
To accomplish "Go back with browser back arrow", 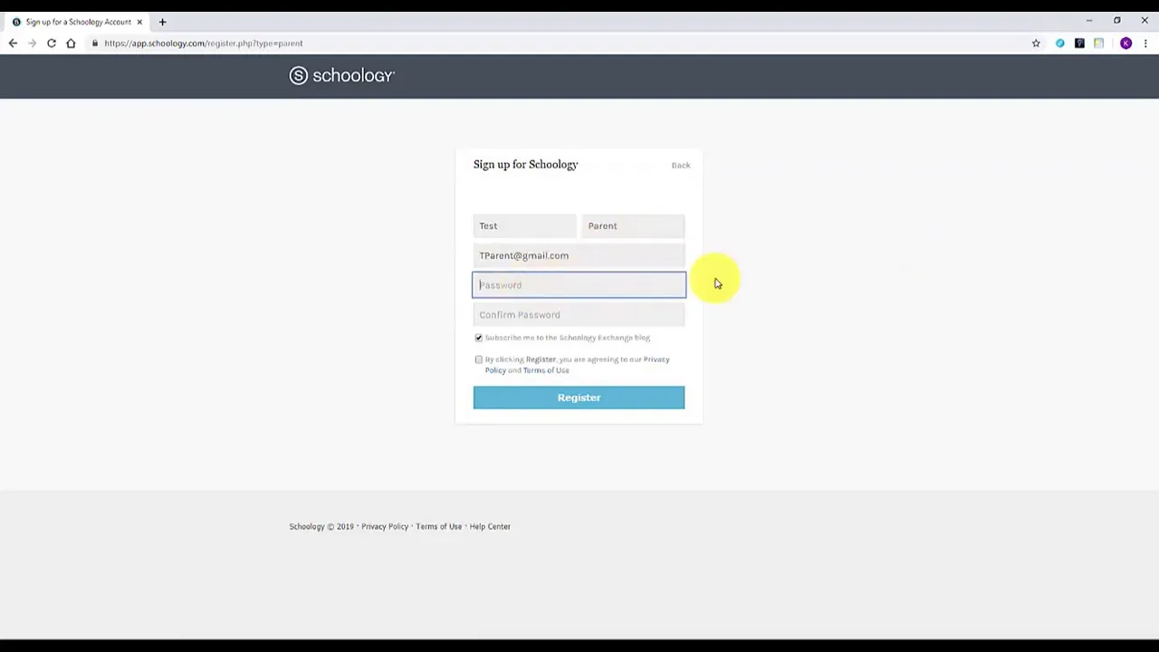I will [13, 43].
